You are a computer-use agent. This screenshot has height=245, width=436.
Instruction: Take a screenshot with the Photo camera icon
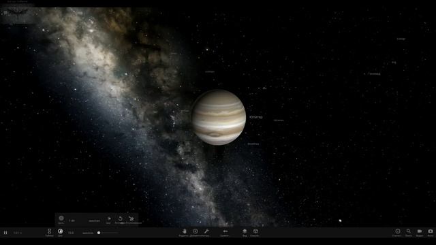[x=431, y=231]
